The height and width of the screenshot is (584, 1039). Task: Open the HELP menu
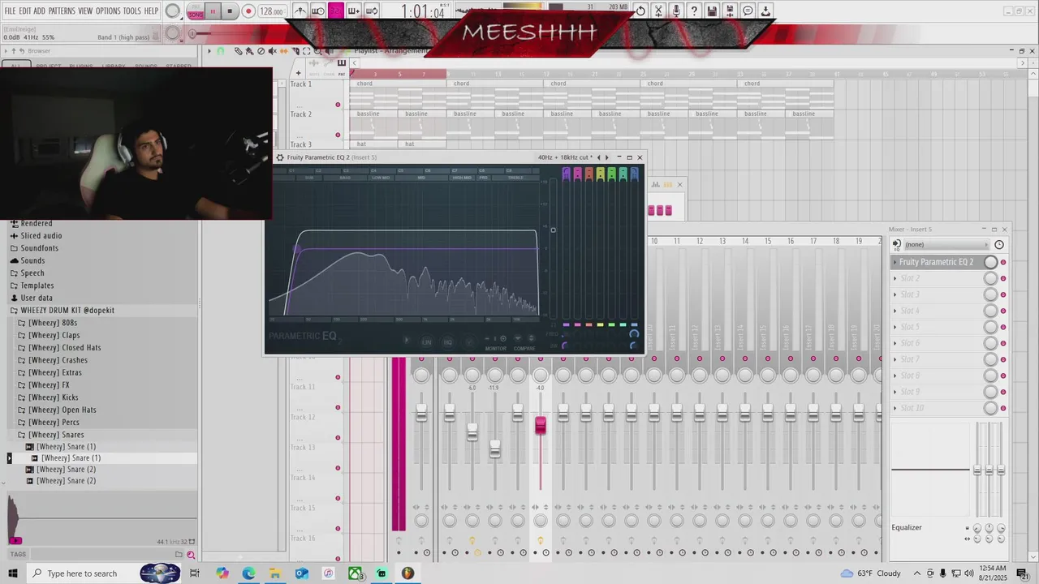(x=151, y=11)
